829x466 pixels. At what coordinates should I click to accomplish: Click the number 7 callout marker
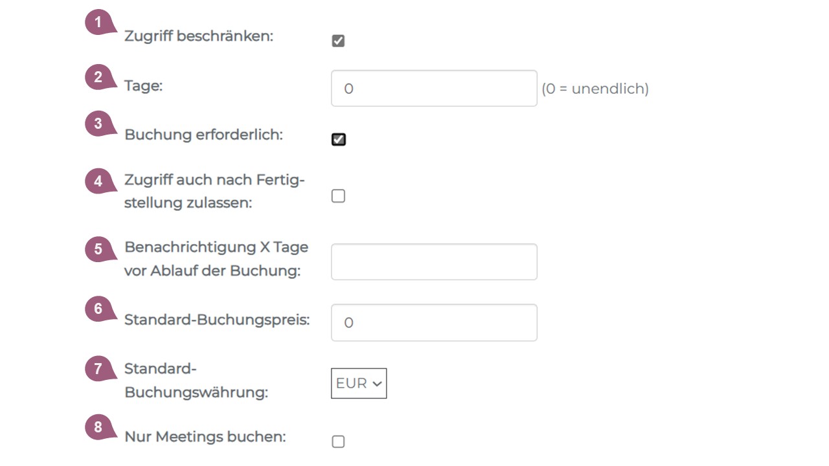[x=98, y=369]
